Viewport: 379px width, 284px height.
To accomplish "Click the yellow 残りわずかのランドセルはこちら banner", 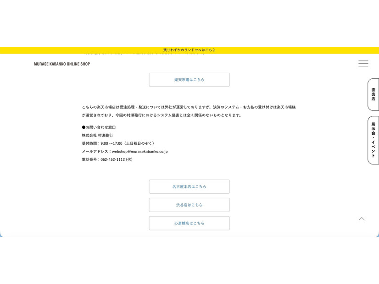I will (x=189, y=50).
